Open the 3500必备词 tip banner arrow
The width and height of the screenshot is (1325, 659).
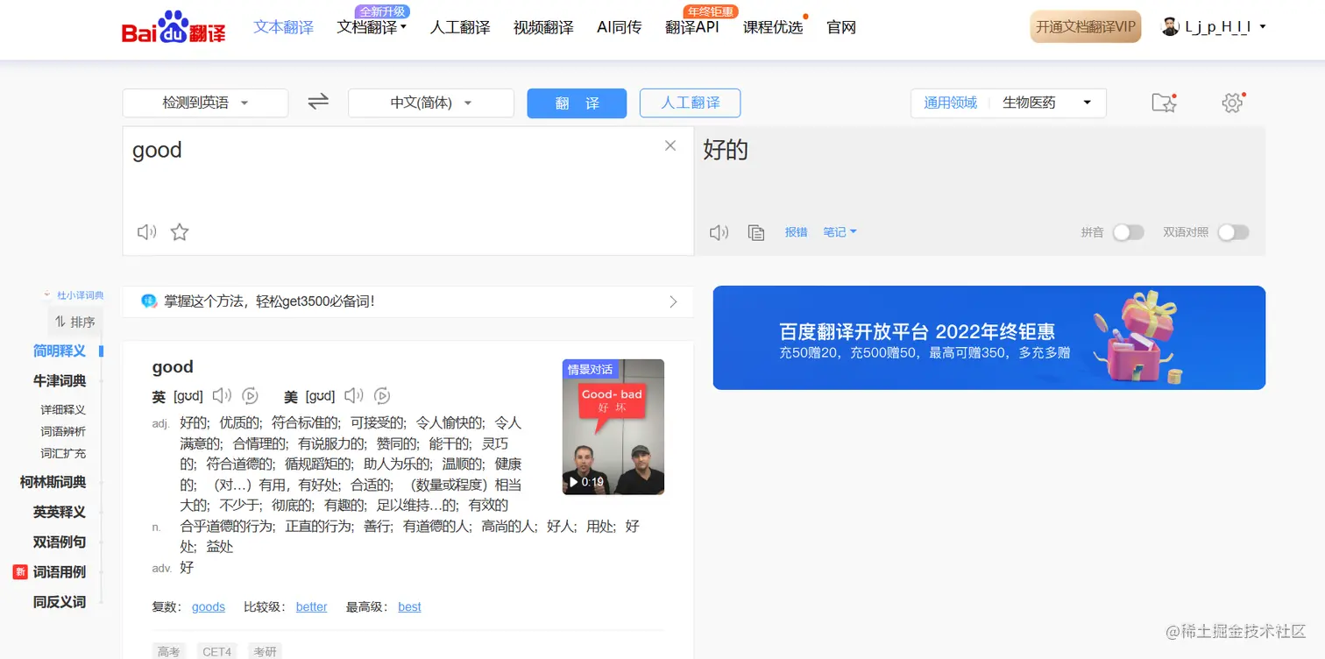pos(673,301)
